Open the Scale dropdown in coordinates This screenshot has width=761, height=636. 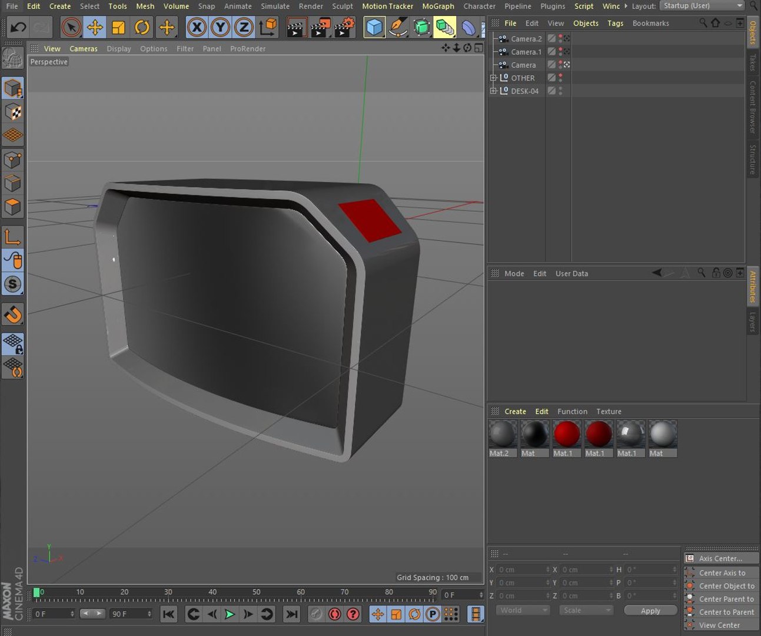click(586, 610)
